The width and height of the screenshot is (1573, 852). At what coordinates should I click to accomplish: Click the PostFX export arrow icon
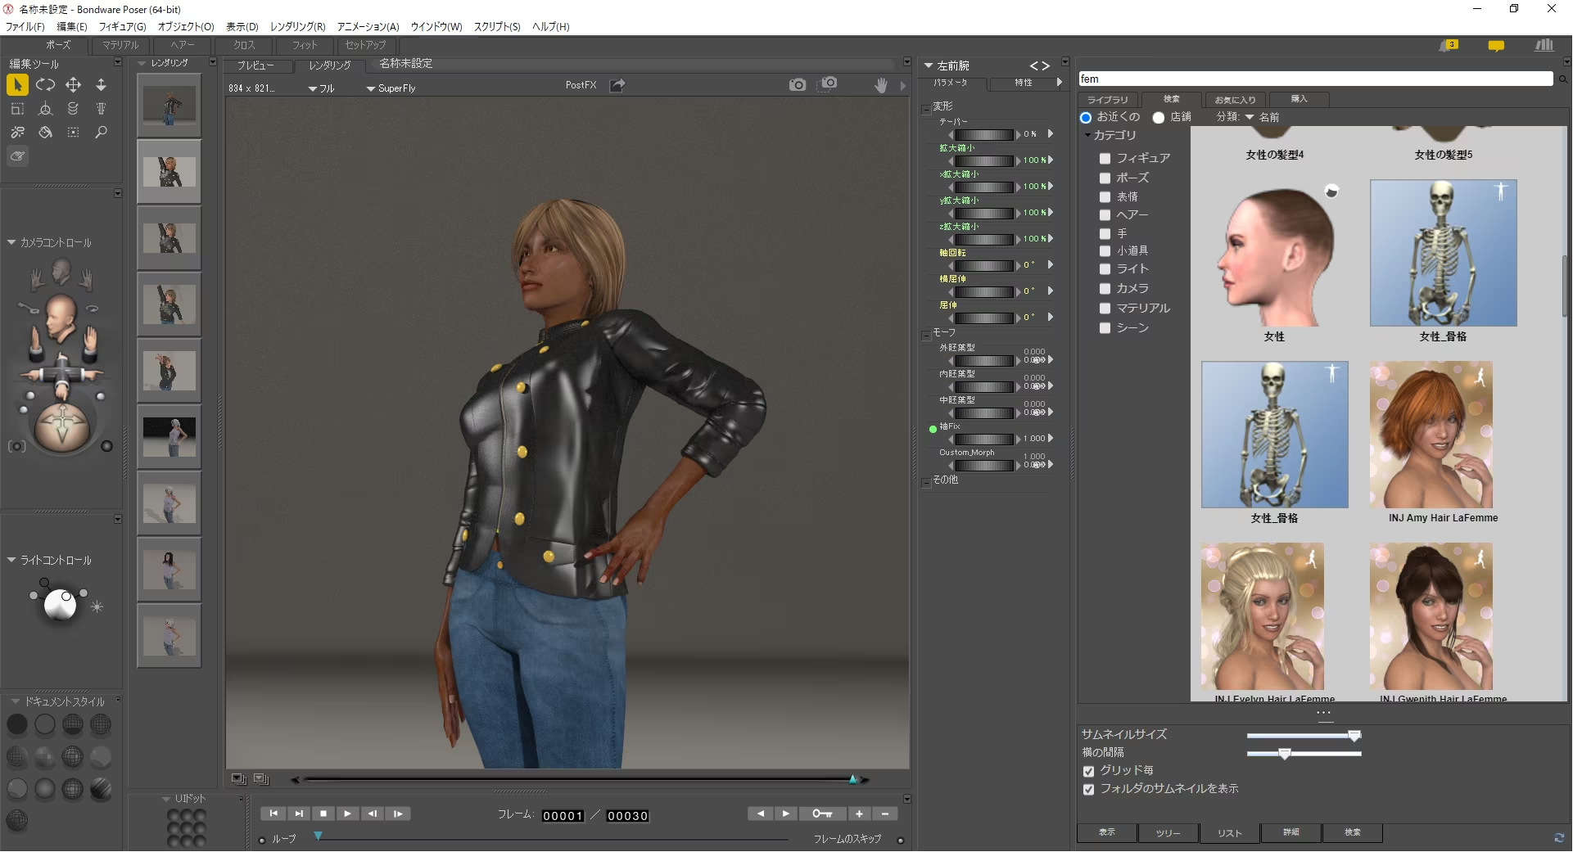click(x=617, y=85)
